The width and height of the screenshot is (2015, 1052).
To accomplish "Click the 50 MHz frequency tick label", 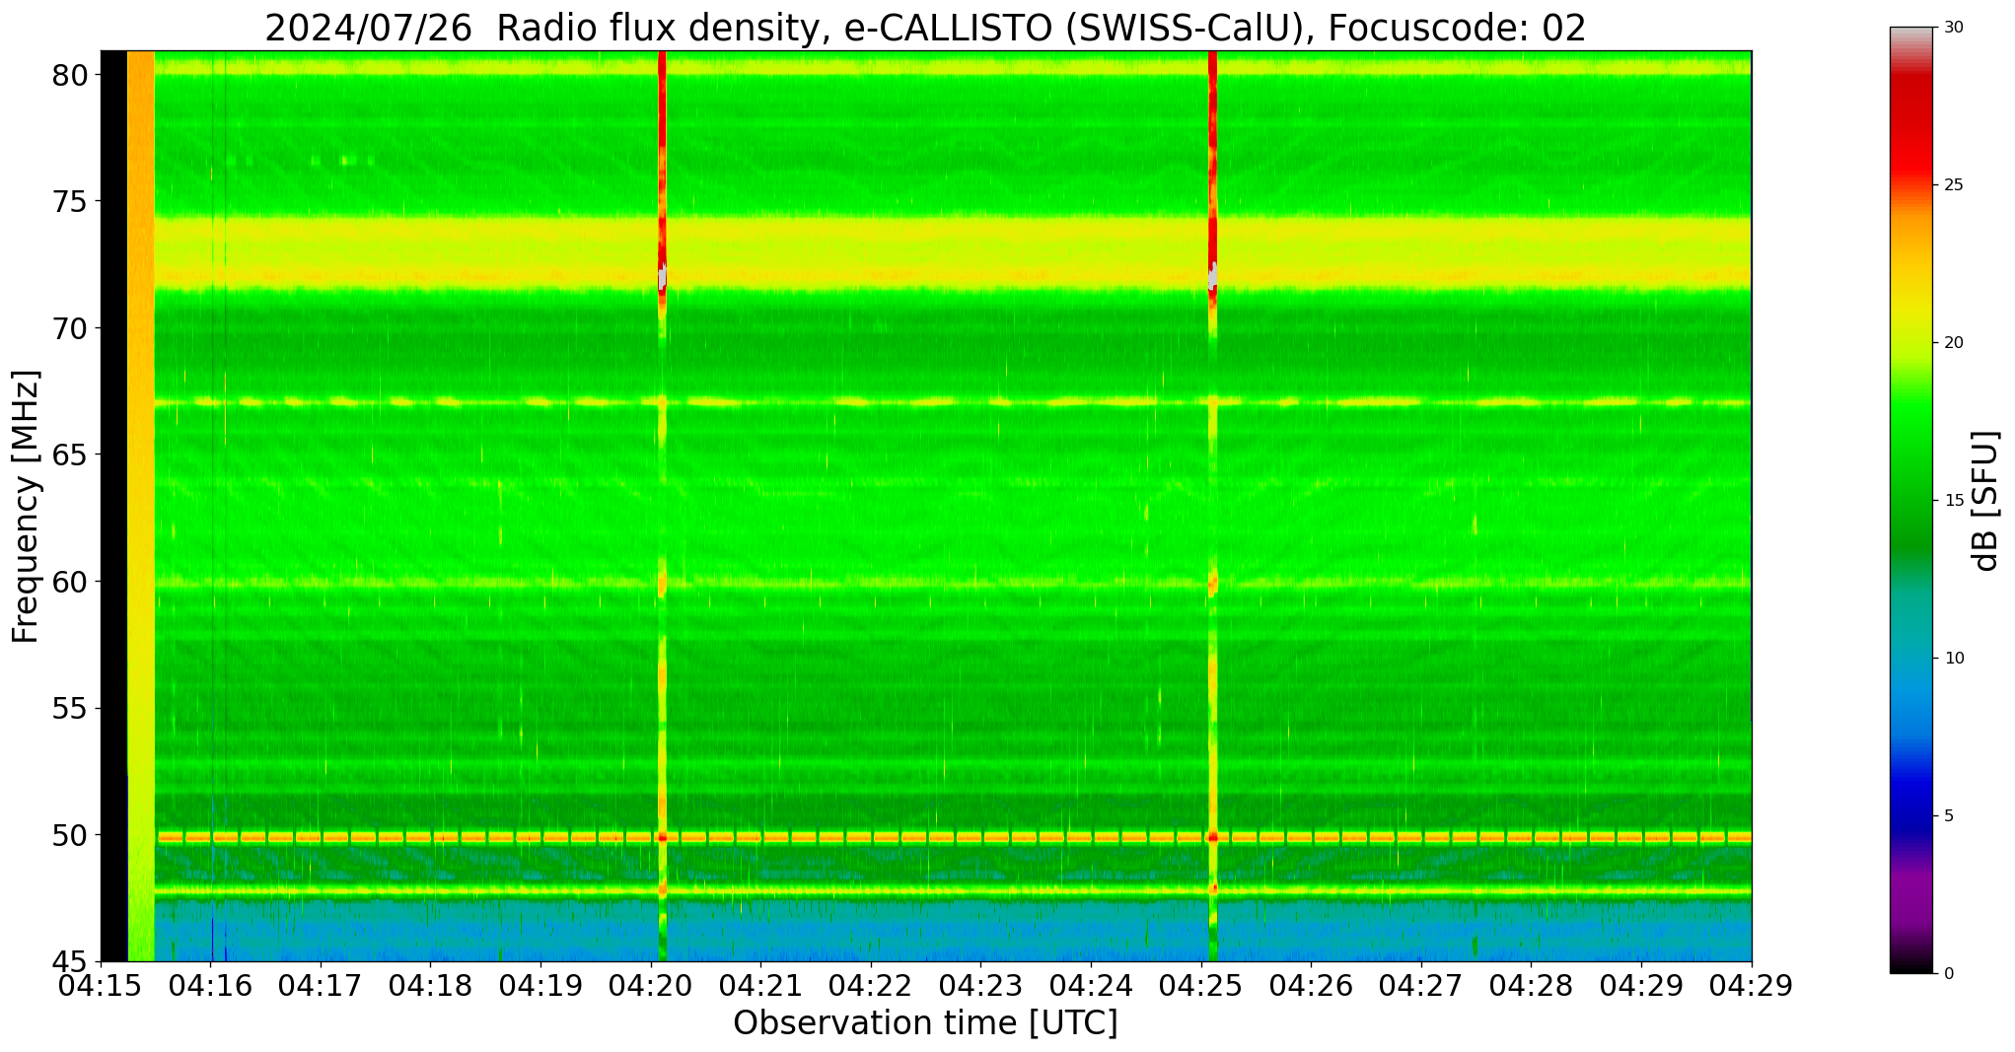I will tap(69, 835).
